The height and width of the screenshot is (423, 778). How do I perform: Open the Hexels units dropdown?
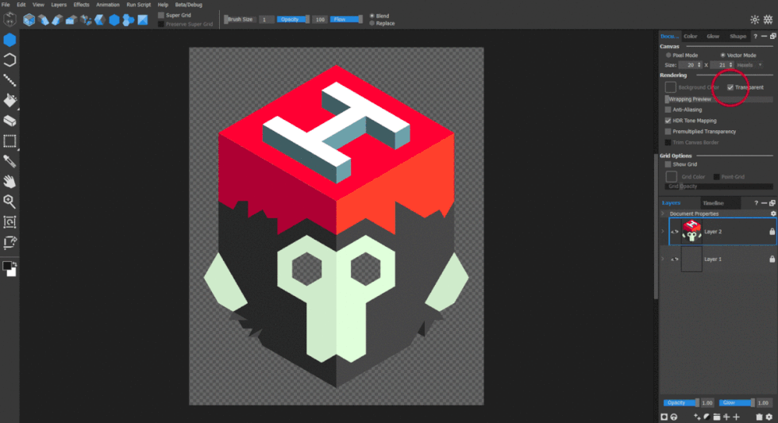click(749, 65)
